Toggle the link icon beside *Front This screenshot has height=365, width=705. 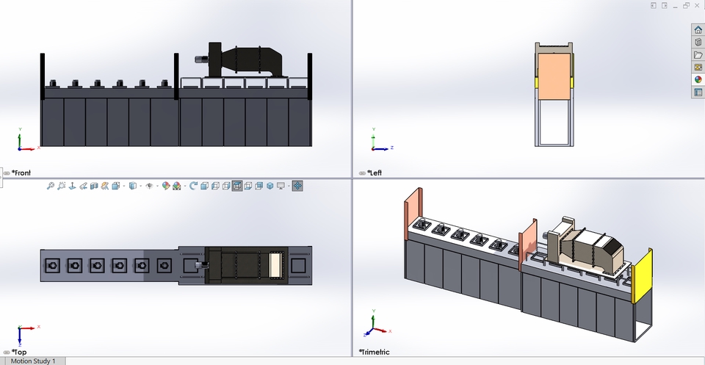[7, 173]
